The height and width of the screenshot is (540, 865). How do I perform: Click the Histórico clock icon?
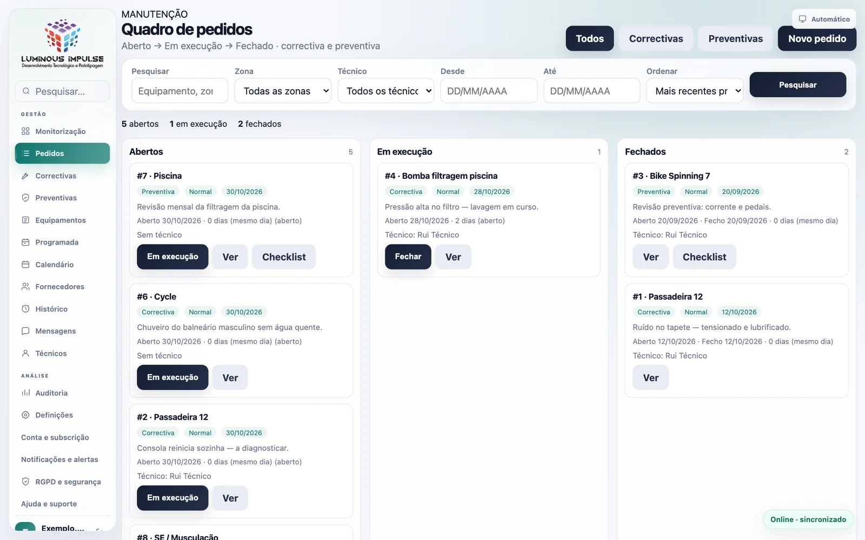pyautogui.click(x=25, y=309)
